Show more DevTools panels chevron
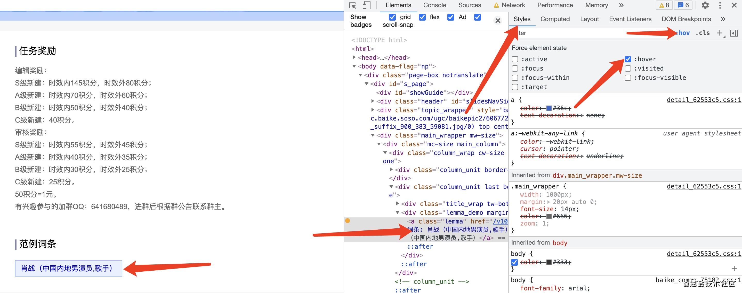This screenshot has width=742, height=293. (621, 5)
